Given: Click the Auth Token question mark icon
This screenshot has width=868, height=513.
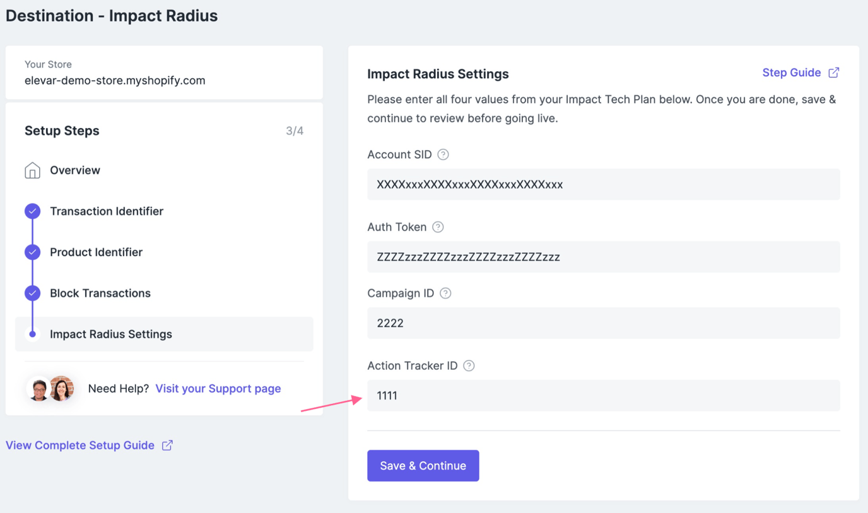Looking at the screenshot, I should (x=438, y=226).
